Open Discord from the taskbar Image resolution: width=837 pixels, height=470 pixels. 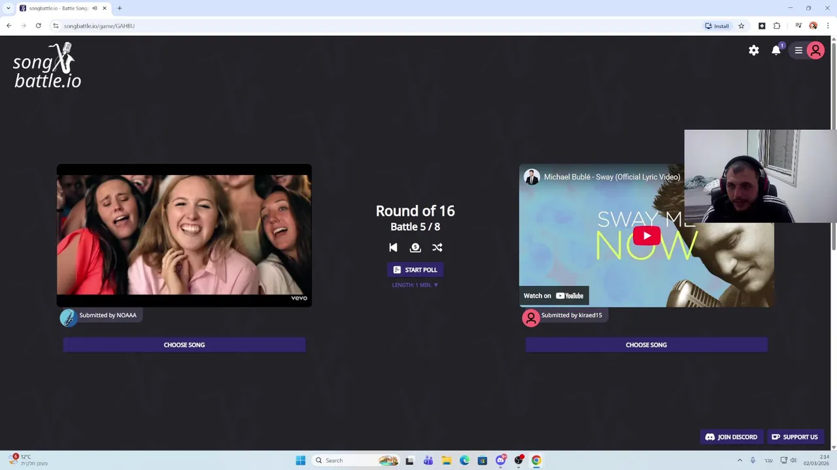501,460
